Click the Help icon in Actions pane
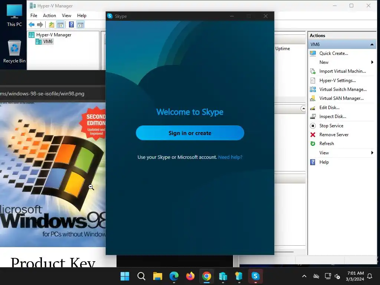 313,162
